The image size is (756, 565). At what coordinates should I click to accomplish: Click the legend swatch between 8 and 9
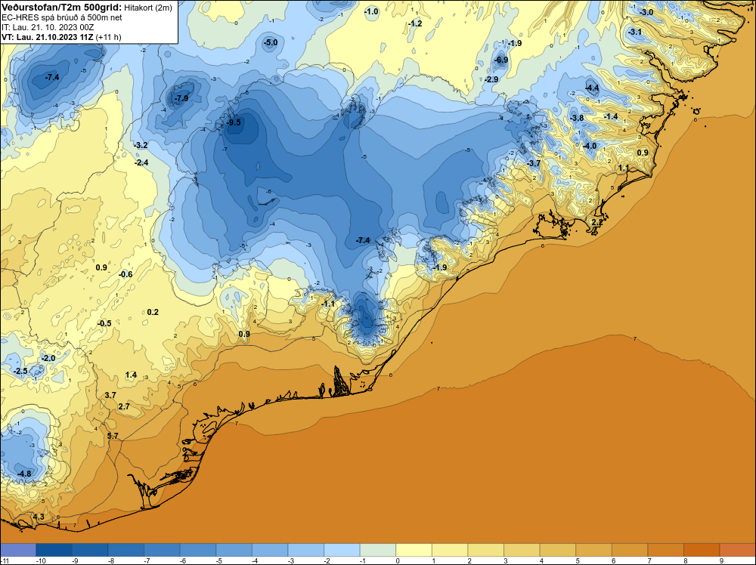pyautogui.click(x=702, y=550)
